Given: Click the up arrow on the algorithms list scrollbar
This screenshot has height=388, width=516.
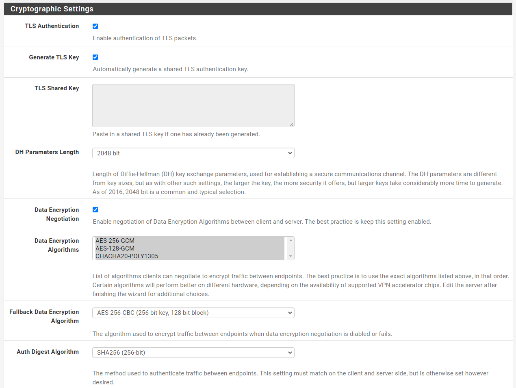Looking at the screenshot, I should [x=291, y=240].
